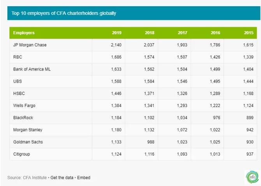This screenshot has height=186, width=261.
Task: Open the Embed link
Action: click(84, 177)
